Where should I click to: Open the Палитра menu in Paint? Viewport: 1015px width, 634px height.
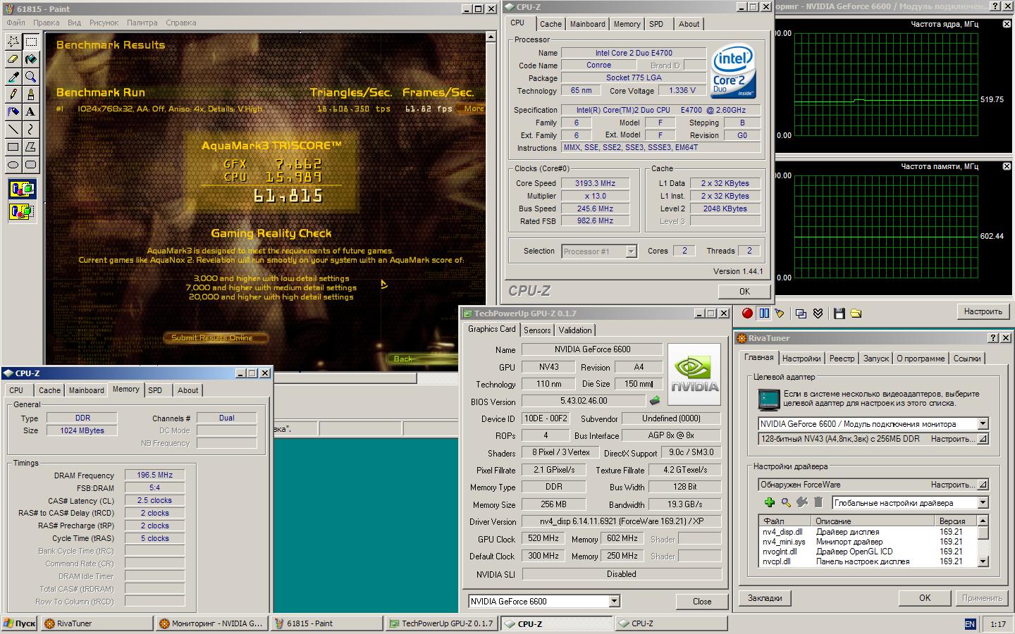pyautogui.click(x=142, y=23)
